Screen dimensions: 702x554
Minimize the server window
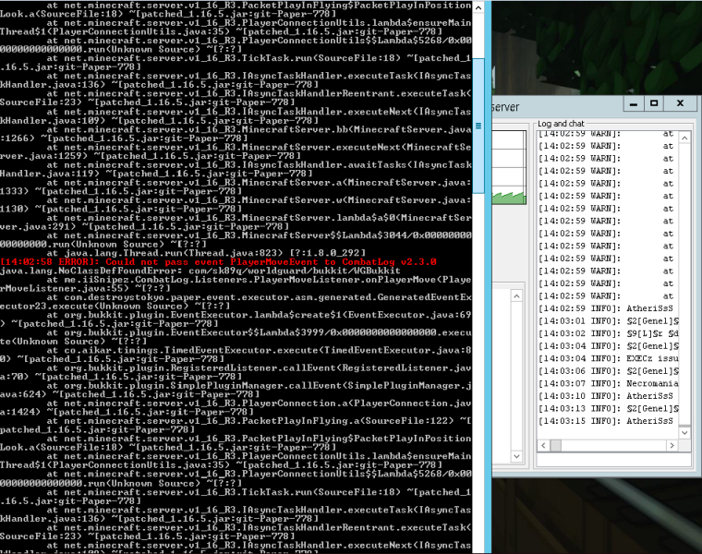point(634,103)
